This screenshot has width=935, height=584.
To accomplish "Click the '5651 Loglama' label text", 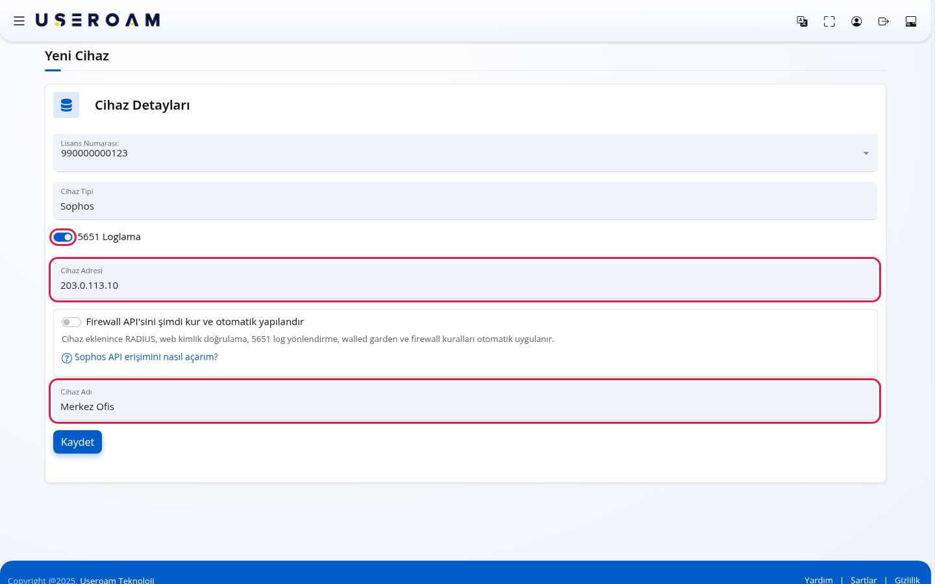I will (x=109, y=237).
